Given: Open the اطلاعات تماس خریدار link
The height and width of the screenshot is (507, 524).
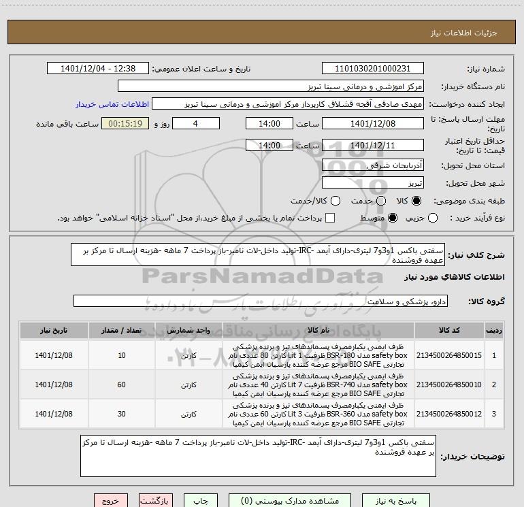Looking at the screenshot, I should pos(112,104).
